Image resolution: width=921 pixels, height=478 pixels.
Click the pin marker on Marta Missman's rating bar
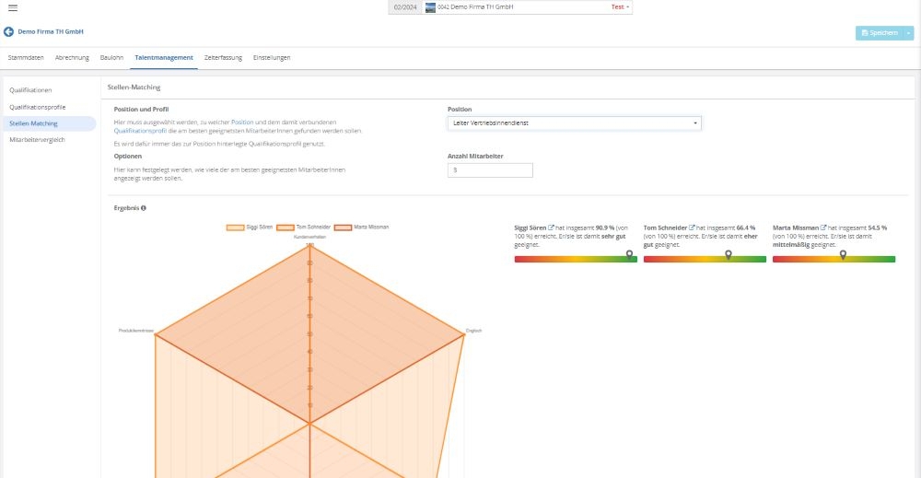pyautogui.click(x=843, y=254)
